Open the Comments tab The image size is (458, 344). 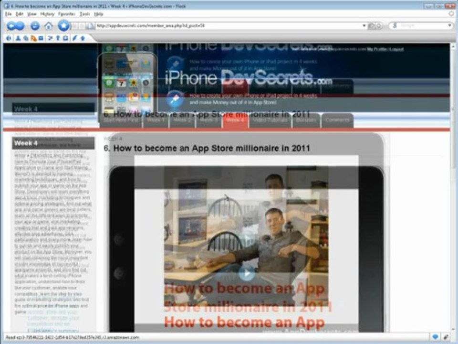pos(337,120)
